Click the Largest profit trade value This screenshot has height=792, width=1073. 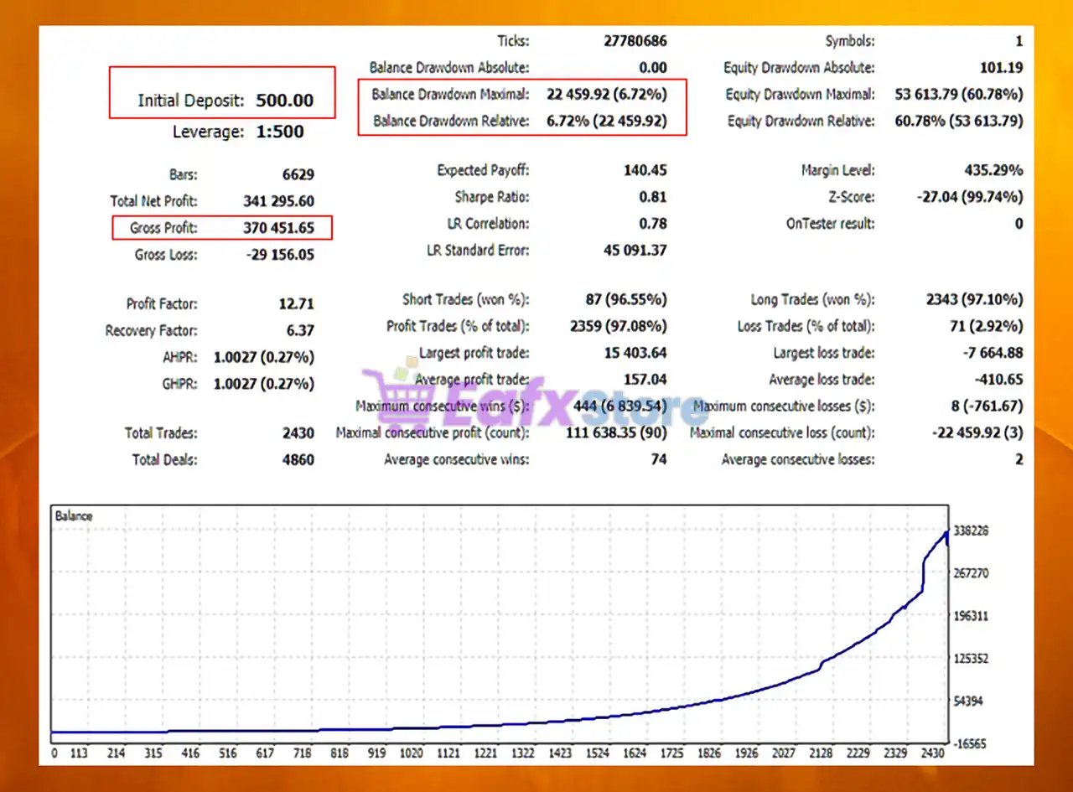pos(635,353)
